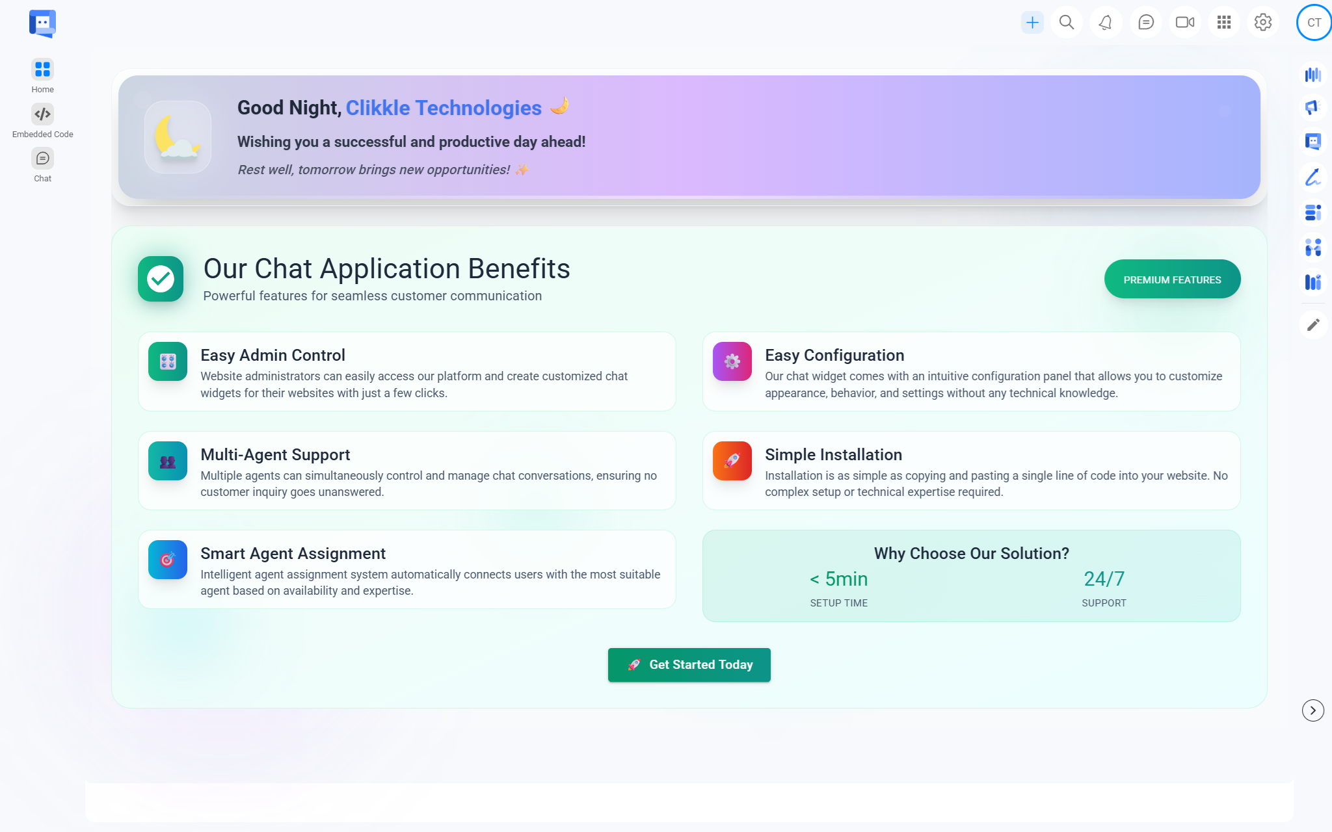Click the signature pen app icon in right rail
Viewport: 1332px width, 832px height.
coord(1312,177)
